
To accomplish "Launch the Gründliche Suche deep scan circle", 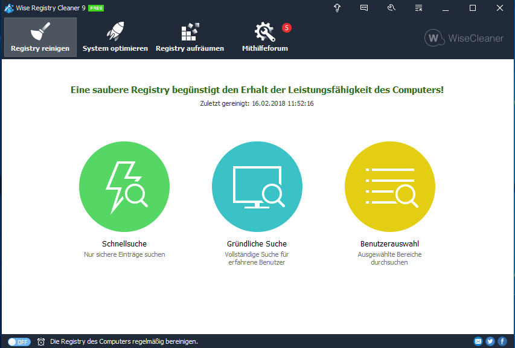I will pyautogui.click(x=257, y=187).
